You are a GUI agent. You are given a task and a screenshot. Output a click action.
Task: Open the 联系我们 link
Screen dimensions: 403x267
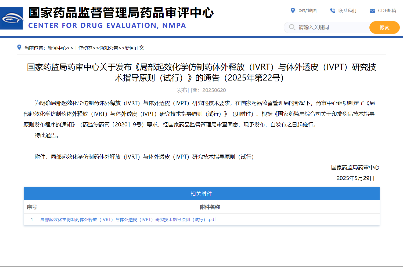(347, 10)
